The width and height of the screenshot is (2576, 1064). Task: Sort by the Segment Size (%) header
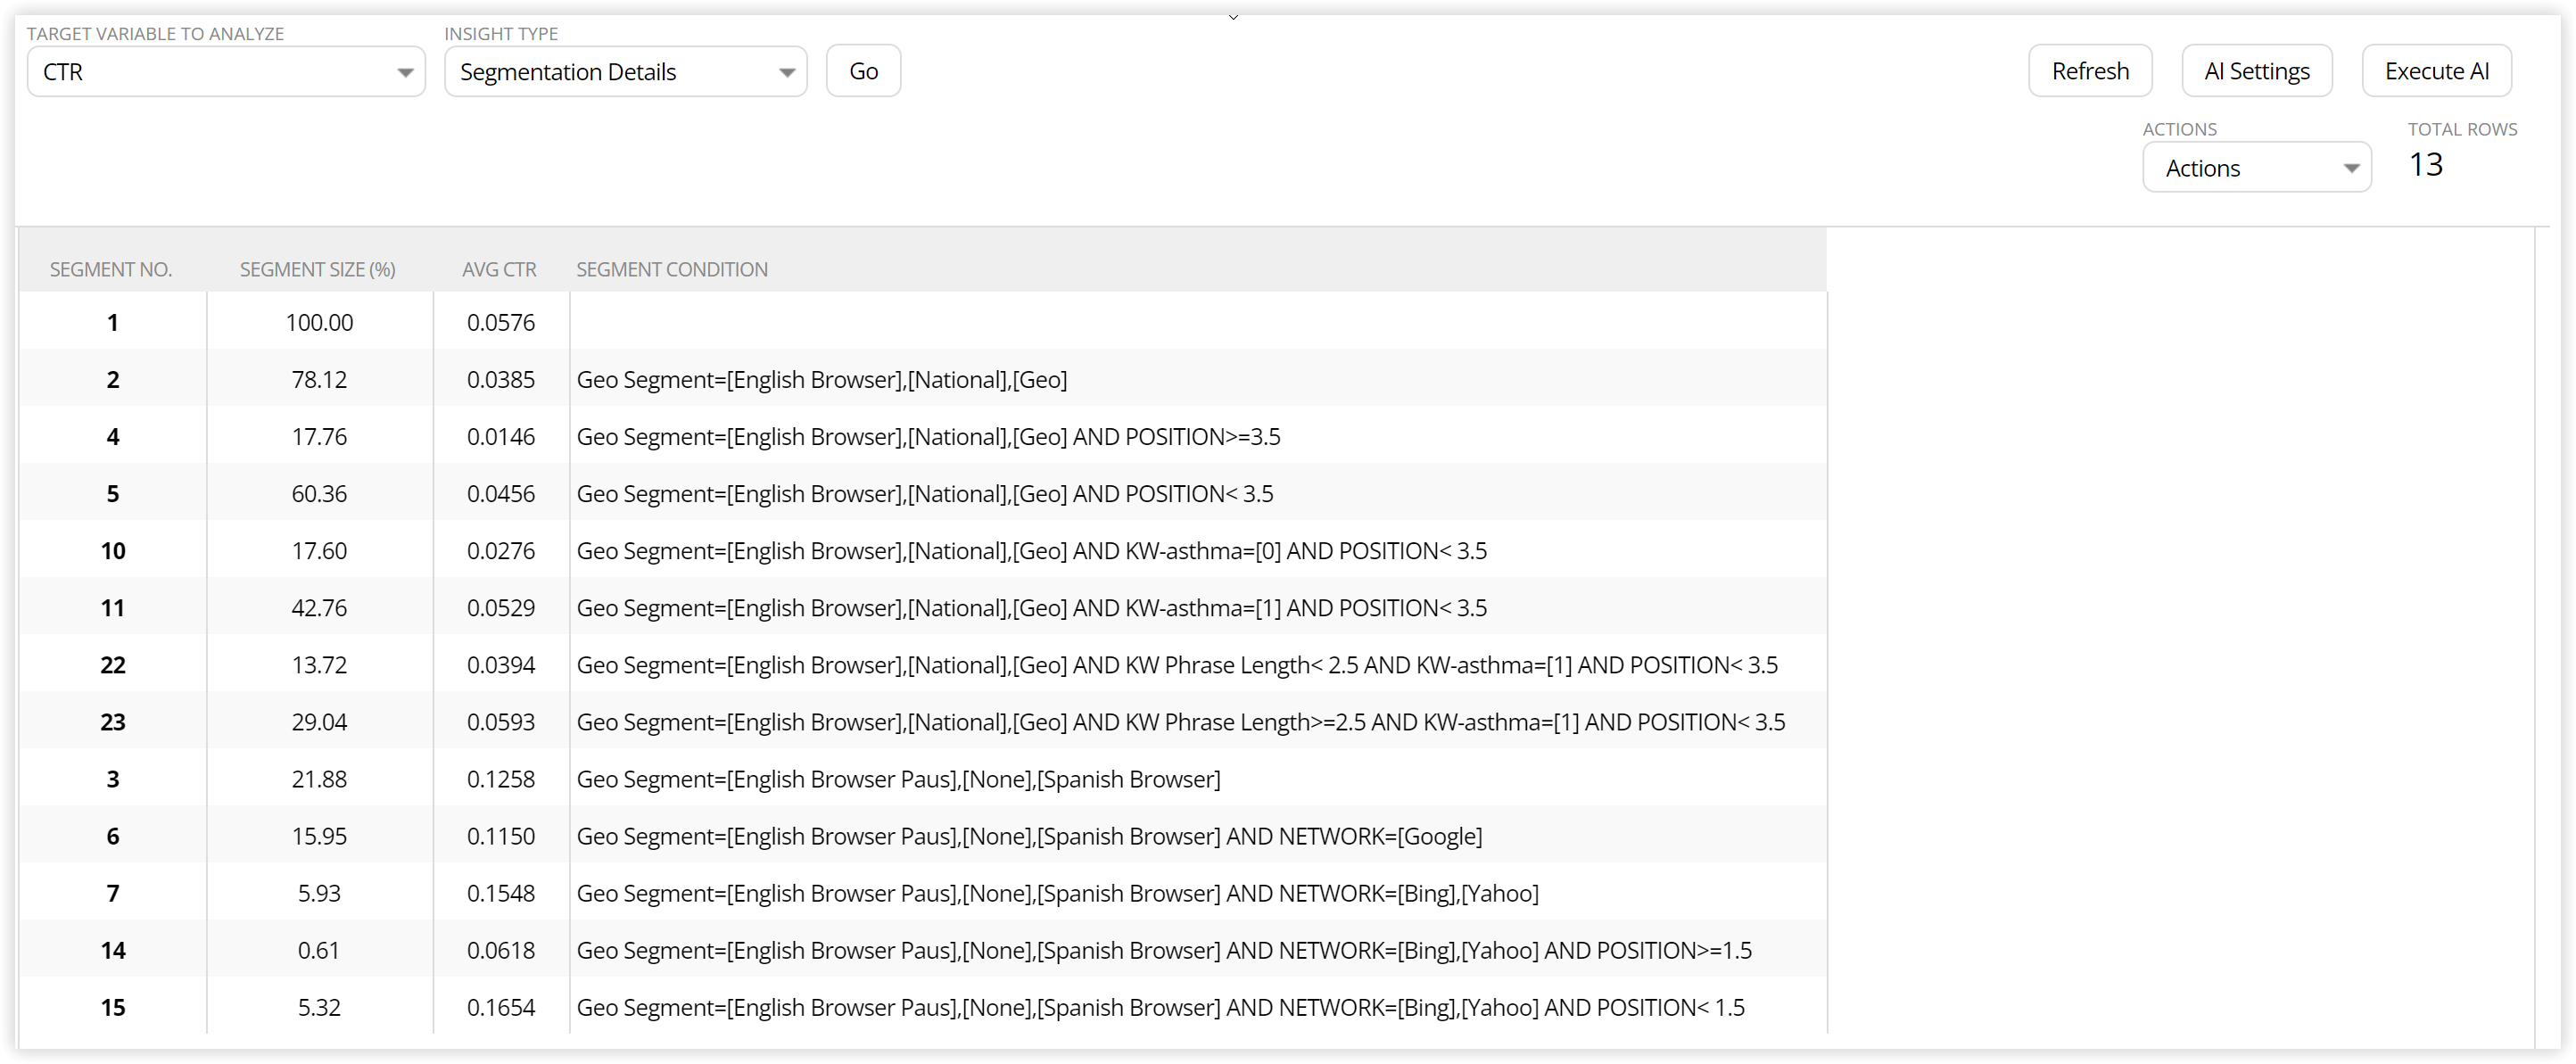[317, 270]
